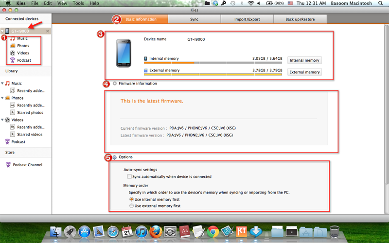Toggle the Firmware information disclosure arrow
Screen dimensions: 389x243
click(x=115, y=83)
